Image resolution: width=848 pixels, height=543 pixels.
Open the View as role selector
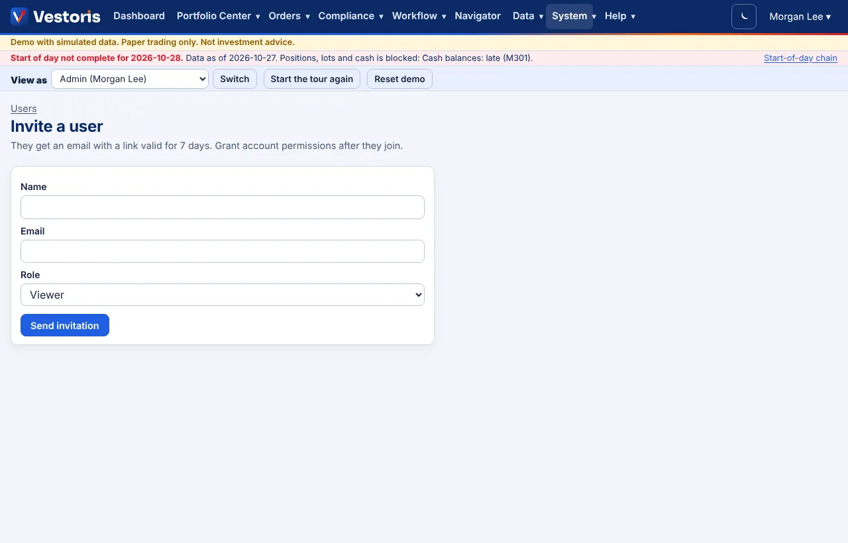tap(130, 79)
